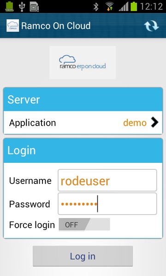
Task: Tap the Force login label
Action: click(x=32, y=225)
